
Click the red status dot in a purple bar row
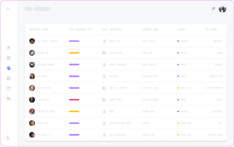click(x=178, y=41)
